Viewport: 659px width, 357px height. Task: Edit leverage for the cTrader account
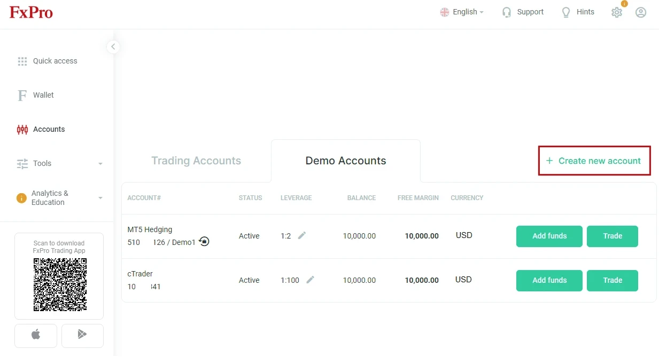click(x=311, y=279)
